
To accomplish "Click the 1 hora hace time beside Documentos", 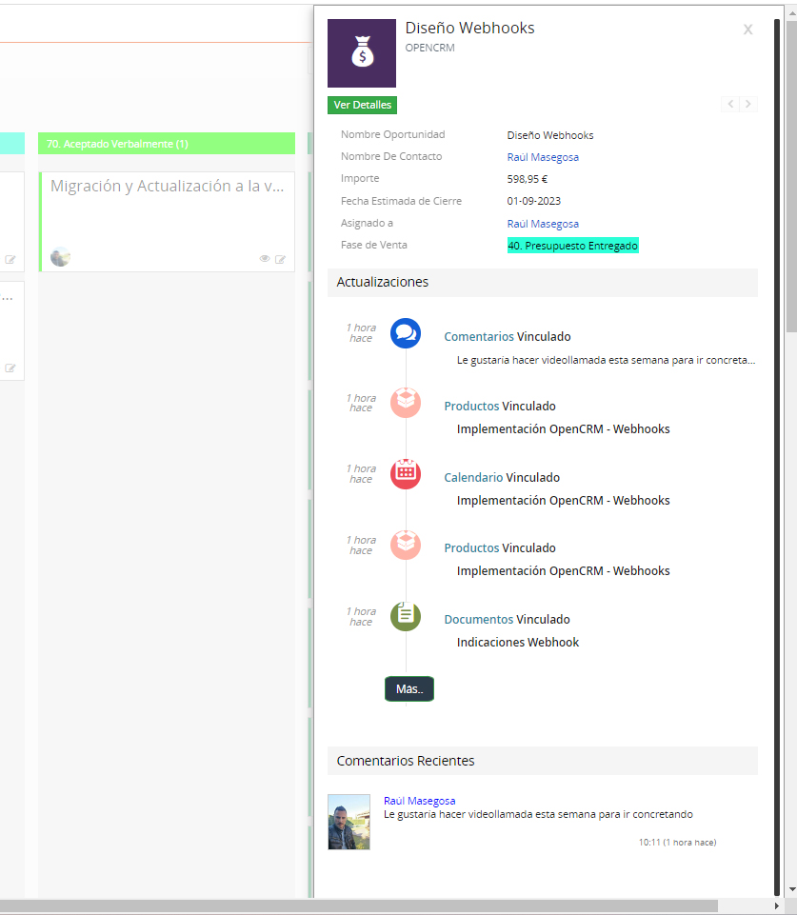I will (361, 617).
